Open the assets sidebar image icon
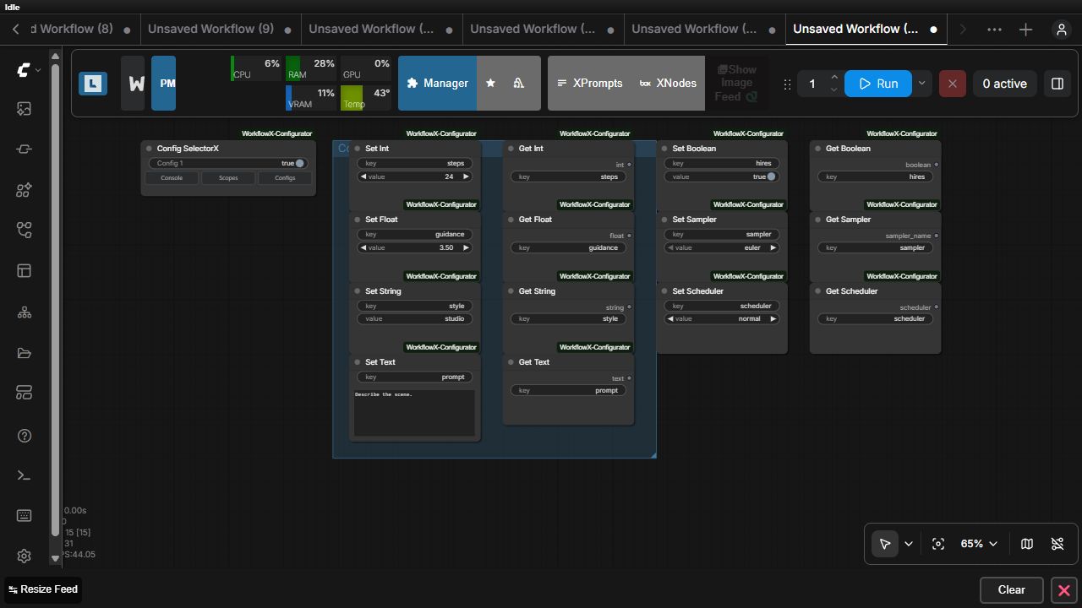The image size is (1082, 608). point(24,109)
